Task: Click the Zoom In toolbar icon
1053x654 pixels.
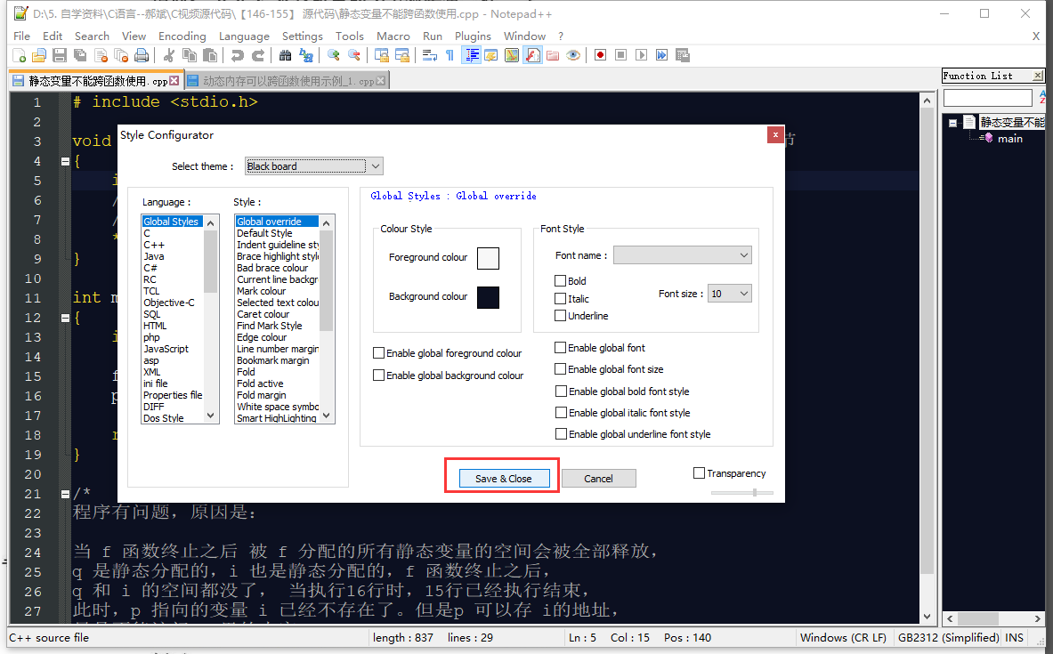Action: coord(333,56)
